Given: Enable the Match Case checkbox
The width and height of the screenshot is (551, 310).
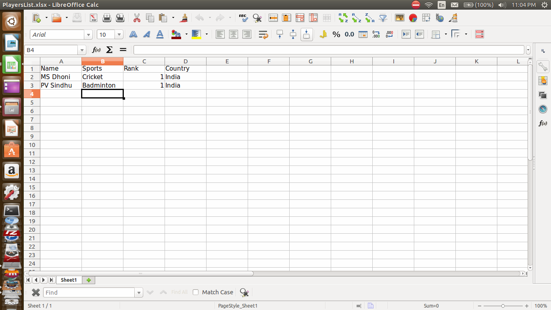Looking at the screenshot, I should [x=196, y=292].
